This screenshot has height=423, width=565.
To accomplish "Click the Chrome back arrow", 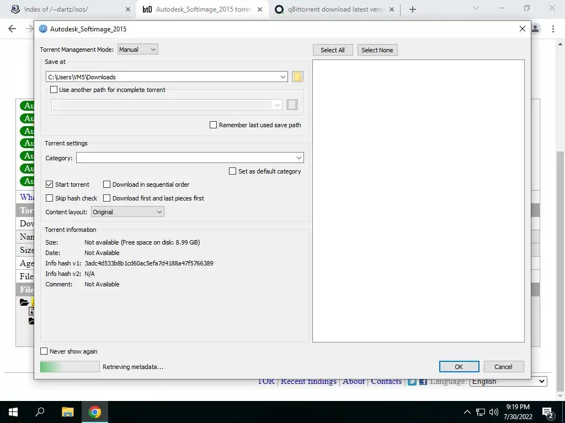I will pos(12,29).
